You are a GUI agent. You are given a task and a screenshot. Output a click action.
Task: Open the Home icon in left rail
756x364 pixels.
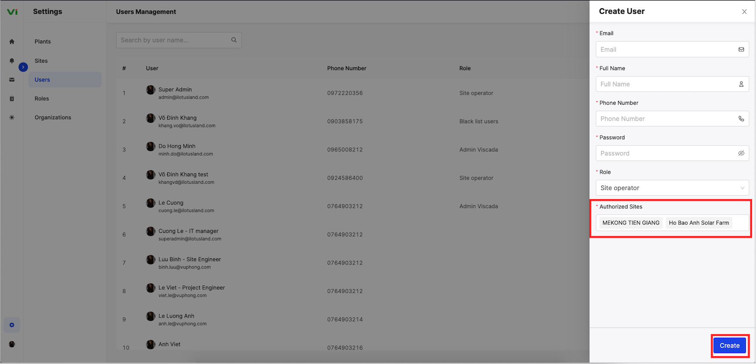pos(12,42)
